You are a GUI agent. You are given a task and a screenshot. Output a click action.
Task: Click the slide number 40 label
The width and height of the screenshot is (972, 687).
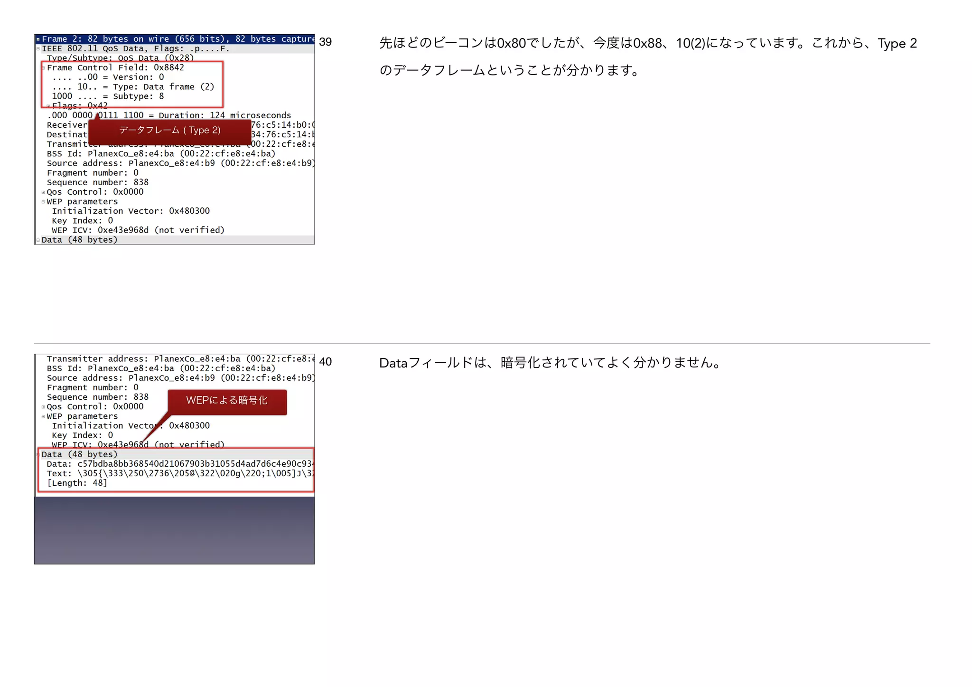point(325,361)
